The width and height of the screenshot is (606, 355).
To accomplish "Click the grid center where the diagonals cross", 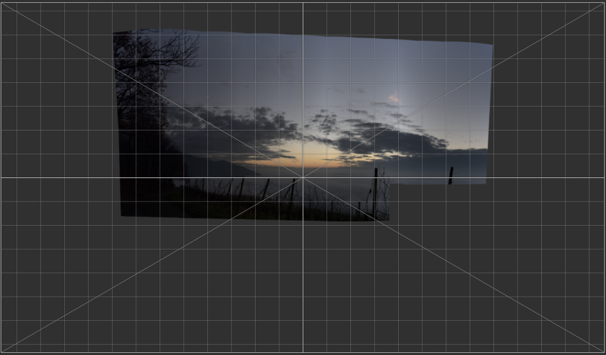I will [x=303, y=177].
